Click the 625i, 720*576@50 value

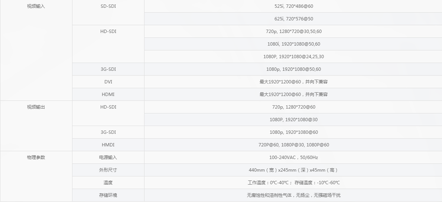coord(293,19)
